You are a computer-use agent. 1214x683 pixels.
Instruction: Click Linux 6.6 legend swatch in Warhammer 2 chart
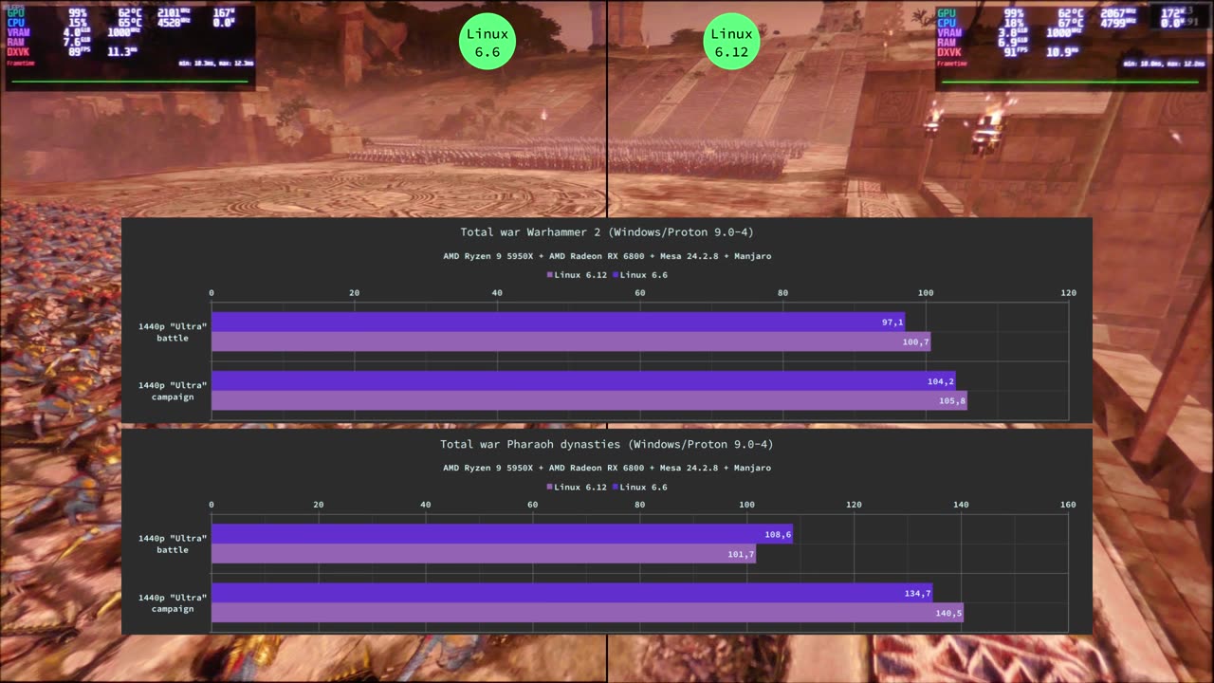click(615, 275)
